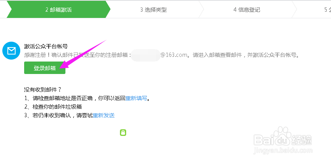Click chevron divider after 选择类型 step

201,9
